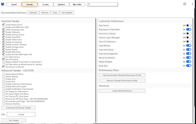Enable NumLock on Startup toggle
This screenshot has height=124, width=196.
point(189,33)
